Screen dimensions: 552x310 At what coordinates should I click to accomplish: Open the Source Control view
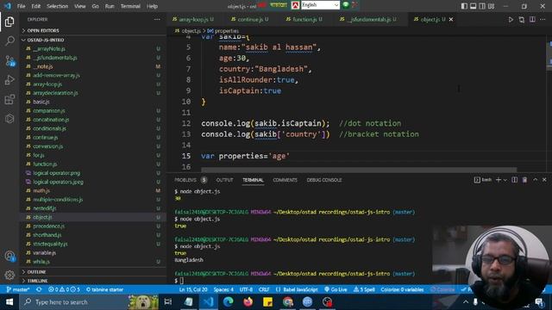9,60
